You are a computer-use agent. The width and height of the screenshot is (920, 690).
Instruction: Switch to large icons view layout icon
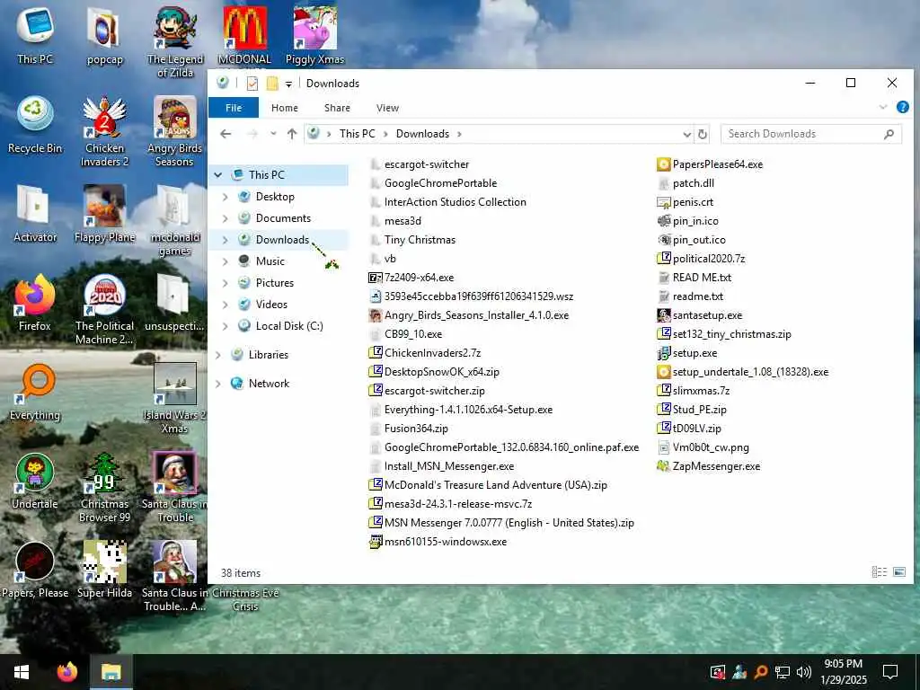point(899,572)
